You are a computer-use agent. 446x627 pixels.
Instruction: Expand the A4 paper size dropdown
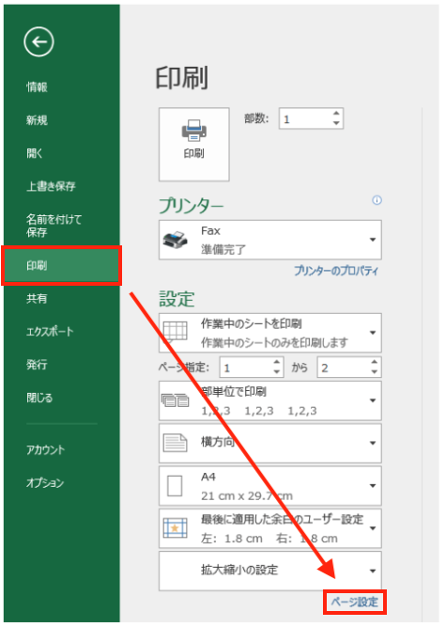tap(373, 486)
